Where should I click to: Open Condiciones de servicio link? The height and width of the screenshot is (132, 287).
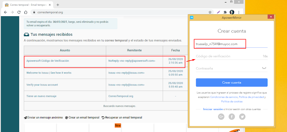(224, 97)
